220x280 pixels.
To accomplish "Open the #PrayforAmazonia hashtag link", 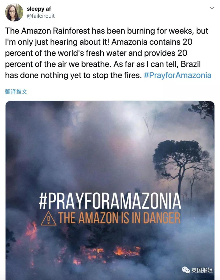I will pos(178,76).
